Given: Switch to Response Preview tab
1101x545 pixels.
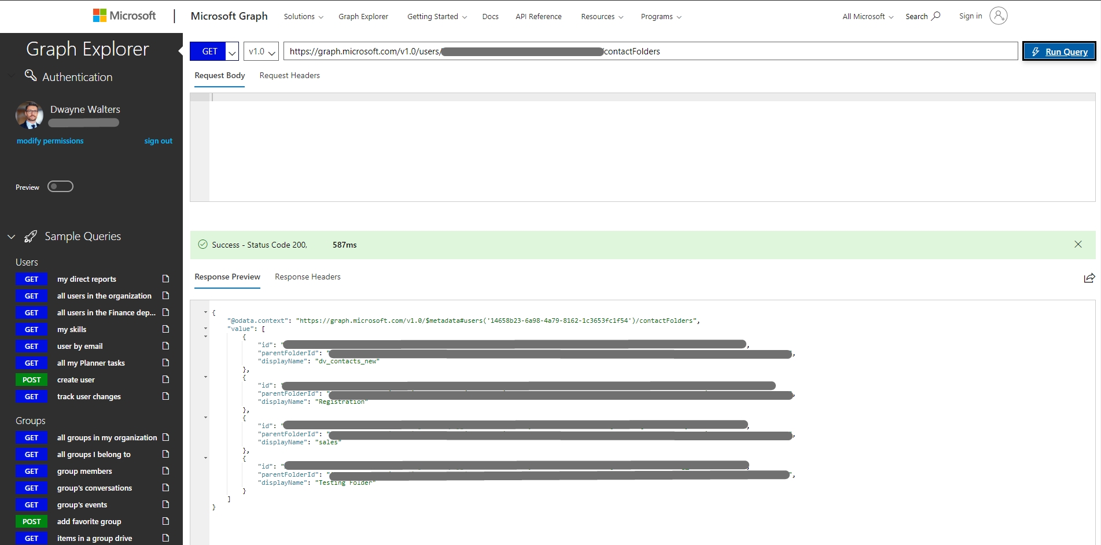Looking at the screenshot, I should [x=227, y=277].
